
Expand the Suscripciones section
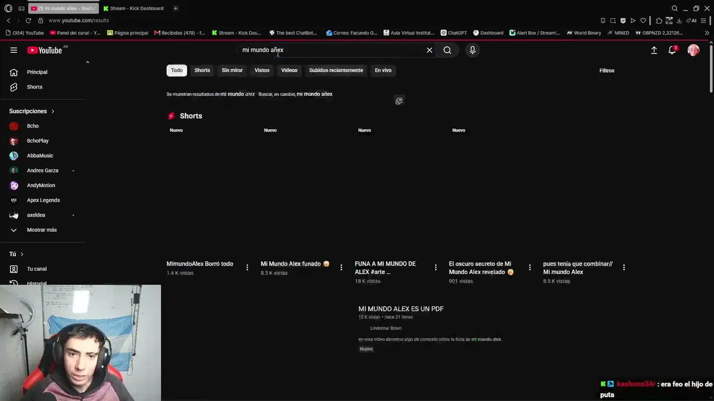pos(32,111)
